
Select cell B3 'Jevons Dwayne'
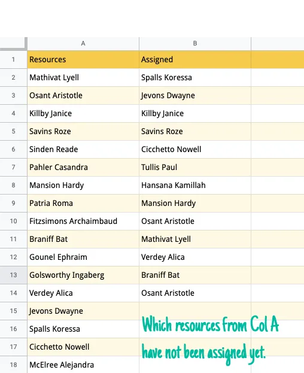click(x=195, y=95)
